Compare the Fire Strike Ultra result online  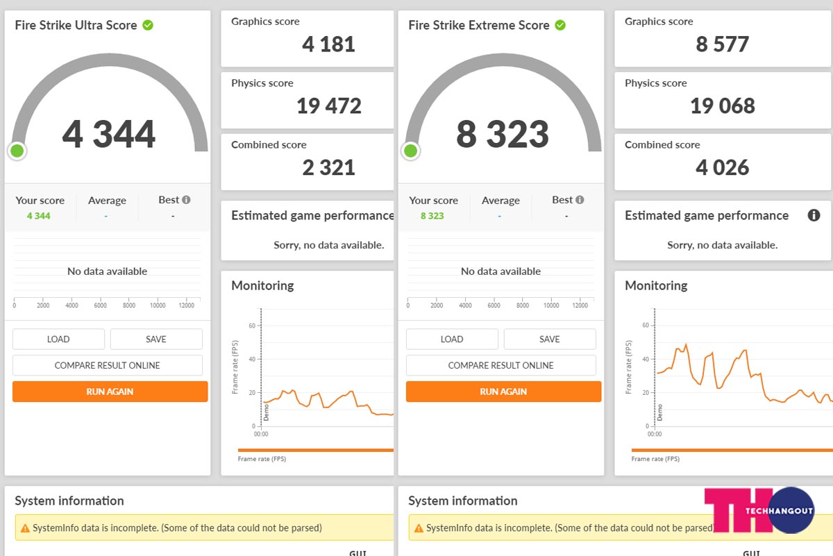[108, 365]
